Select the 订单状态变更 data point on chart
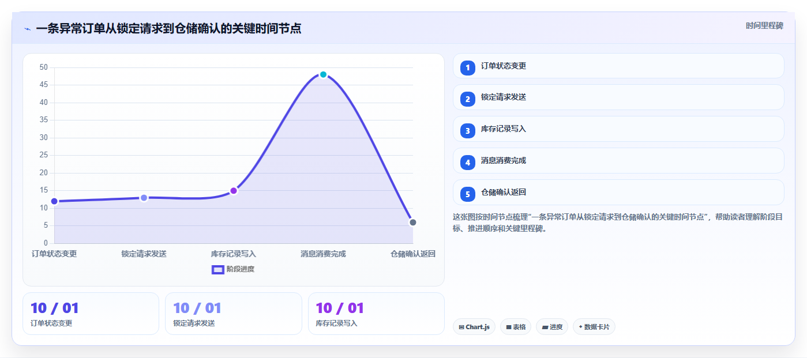This screenshot has width=807, height=358. coord(54,201)
